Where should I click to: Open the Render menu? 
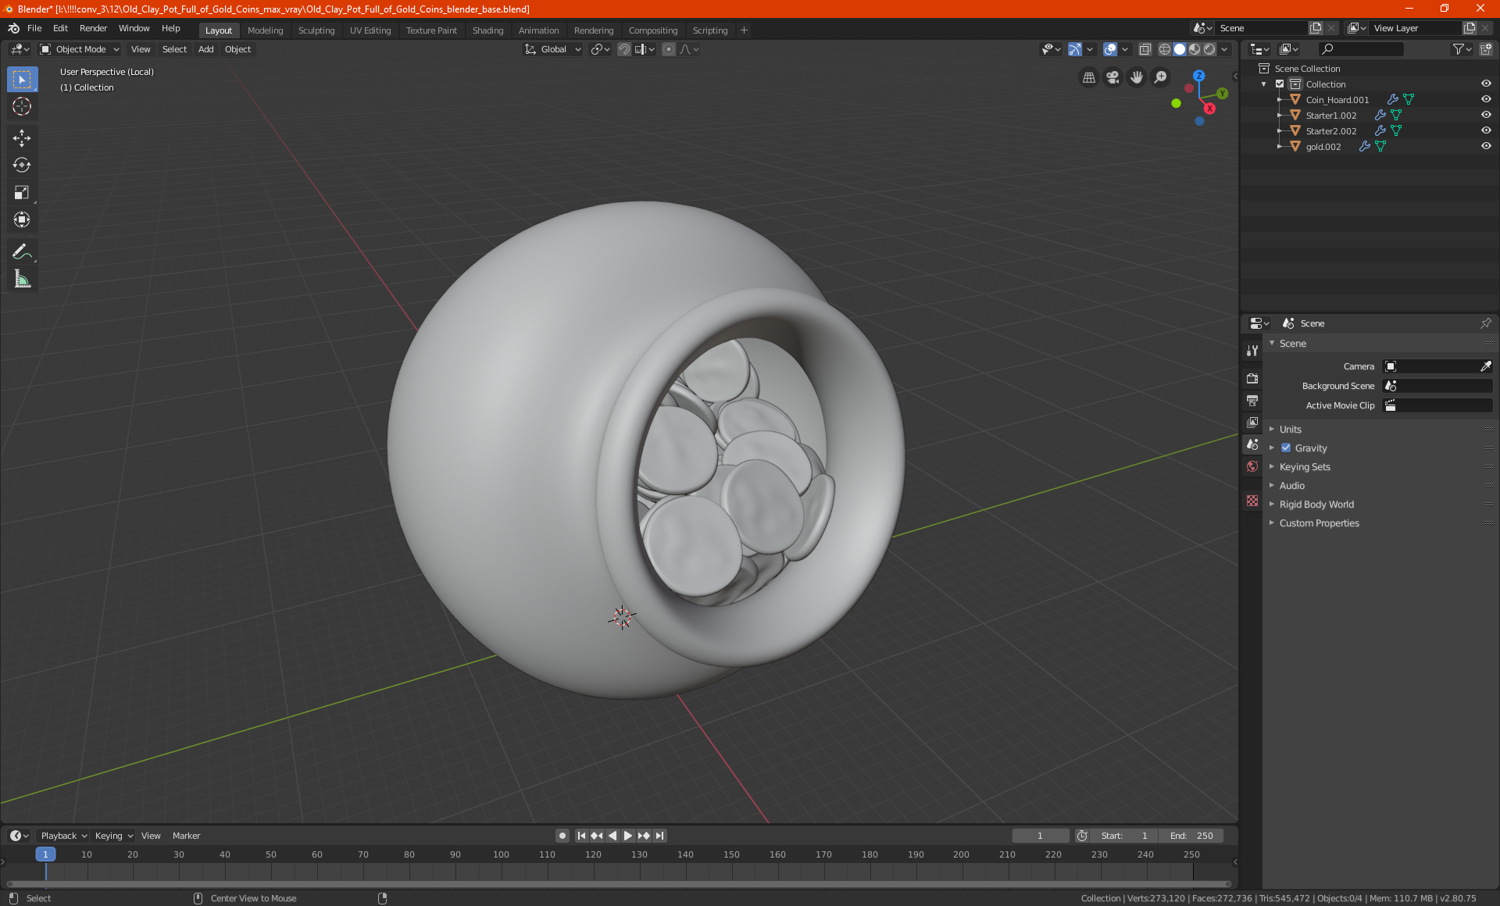(93, 28)
